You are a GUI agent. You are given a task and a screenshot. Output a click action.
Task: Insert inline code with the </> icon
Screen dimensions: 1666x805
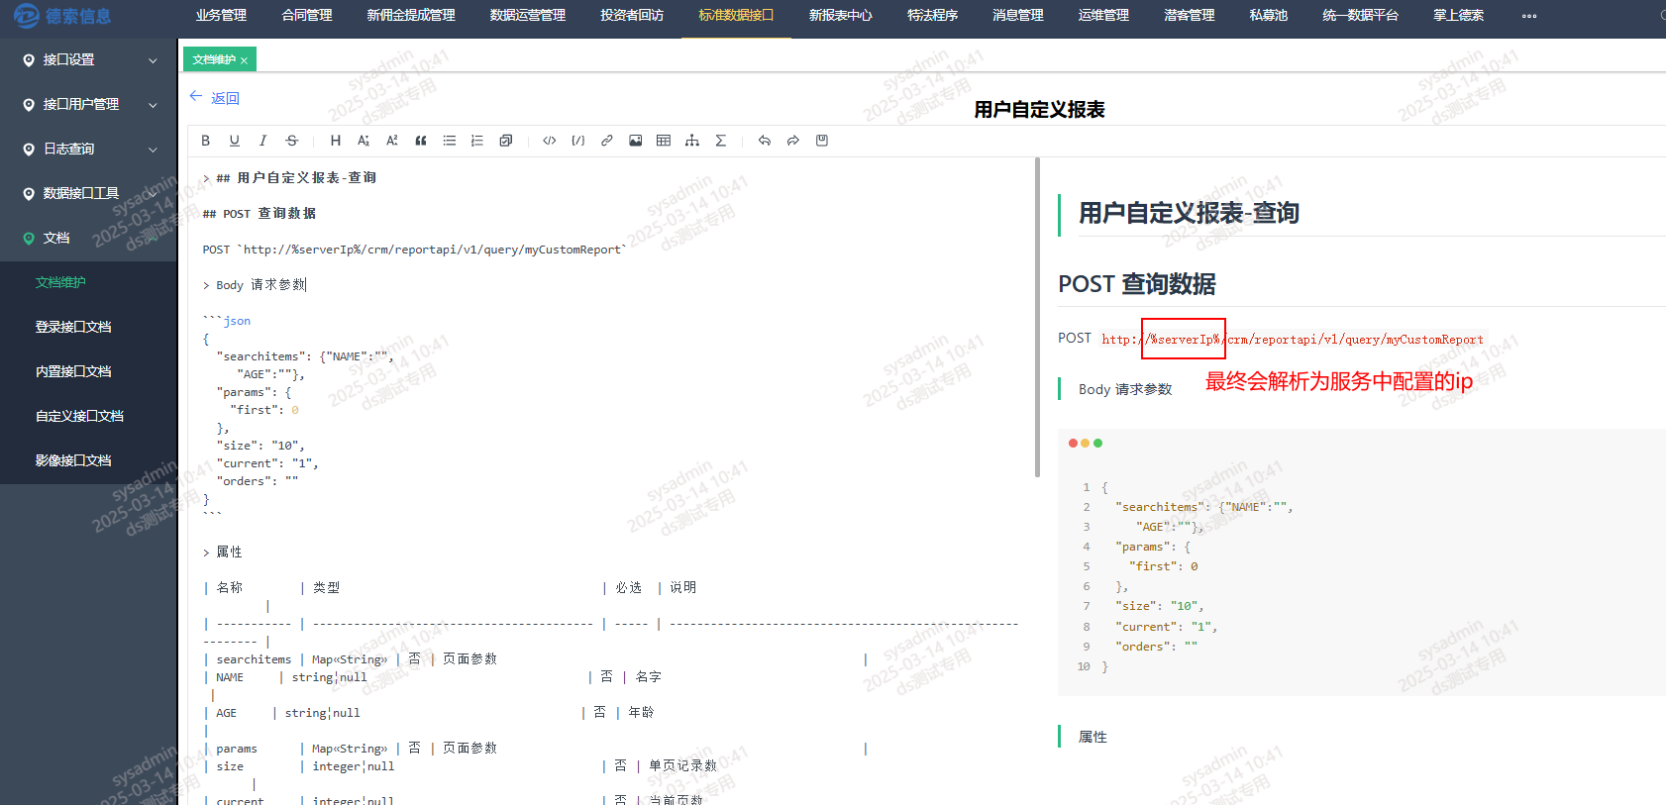[x=550, y=141]
